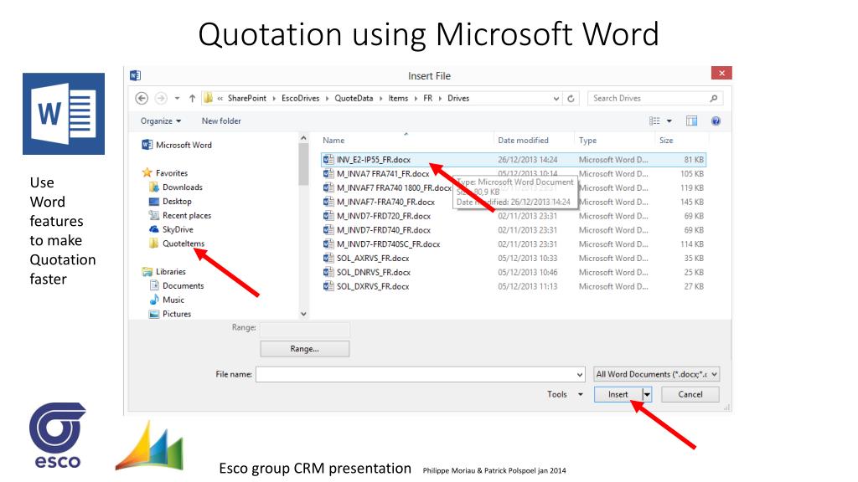This screenshot has height=482, width=858.
Task: Click SharePoint in the address path
Action: (247, 99)
